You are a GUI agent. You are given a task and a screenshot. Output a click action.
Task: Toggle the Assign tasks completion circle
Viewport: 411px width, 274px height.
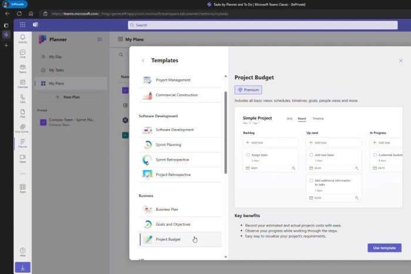click(x=248, y=155)
